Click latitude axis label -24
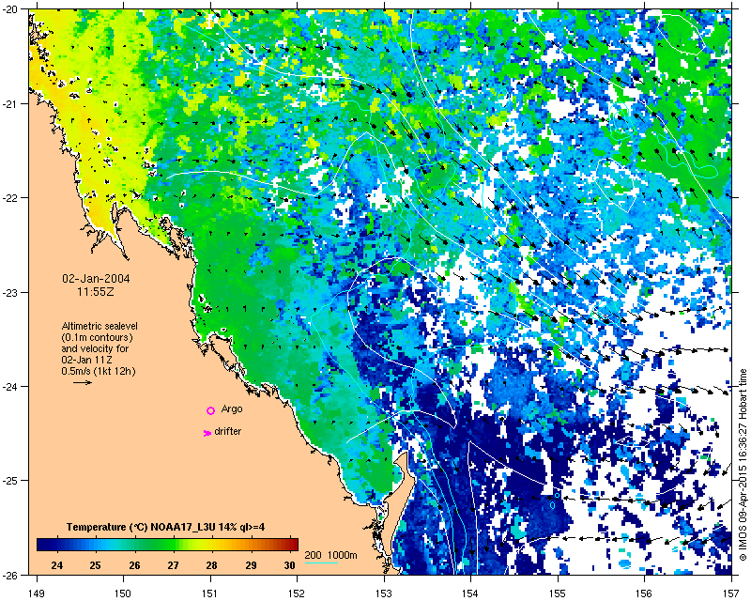The width and height of the screenshot is (751, 601). coord(11,386)
